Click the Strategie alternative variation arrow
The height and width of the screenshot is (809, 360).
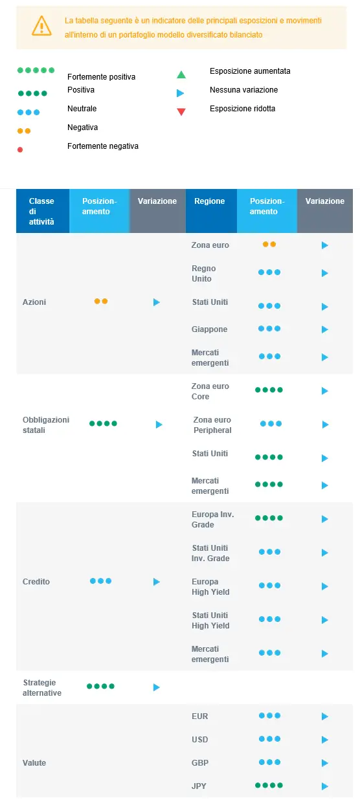[157, 687]
